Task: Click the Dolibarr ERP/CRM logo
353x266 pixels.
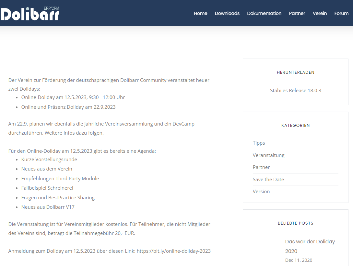Action: tap(30, 14)
